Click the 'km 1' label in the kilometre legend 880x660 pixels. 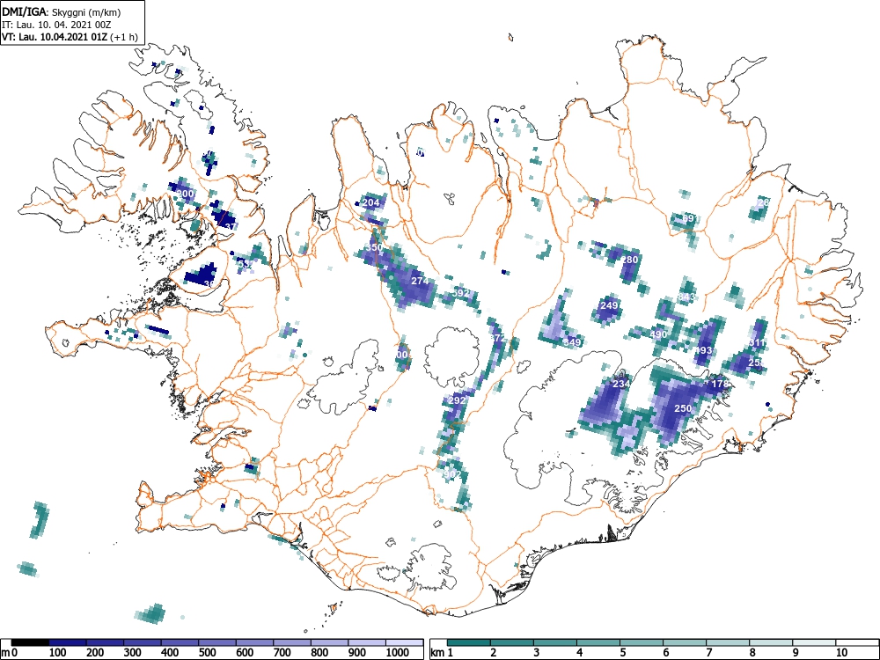[x=443, y=653]
